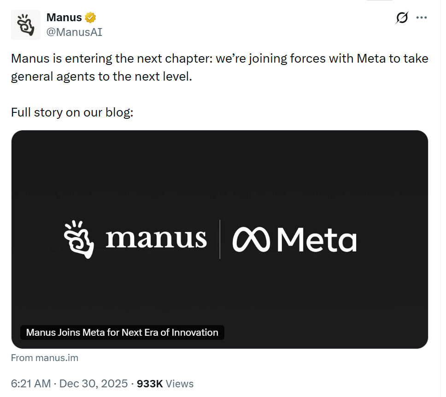Open the Manus Joins Meta card caption
Image resolution: width=446 pixels, height=397 pixels.
[x=122, y=333]
